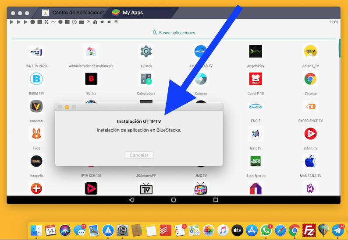Open Photos in the Dock

pos(208,230)
